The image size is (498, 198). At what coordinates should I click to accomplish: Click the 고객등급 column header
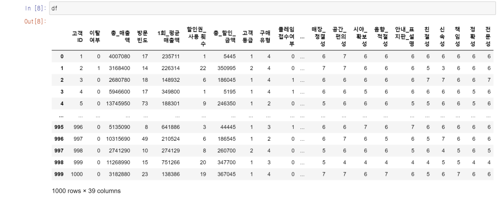pyautogui.click(x=248, y=37)
